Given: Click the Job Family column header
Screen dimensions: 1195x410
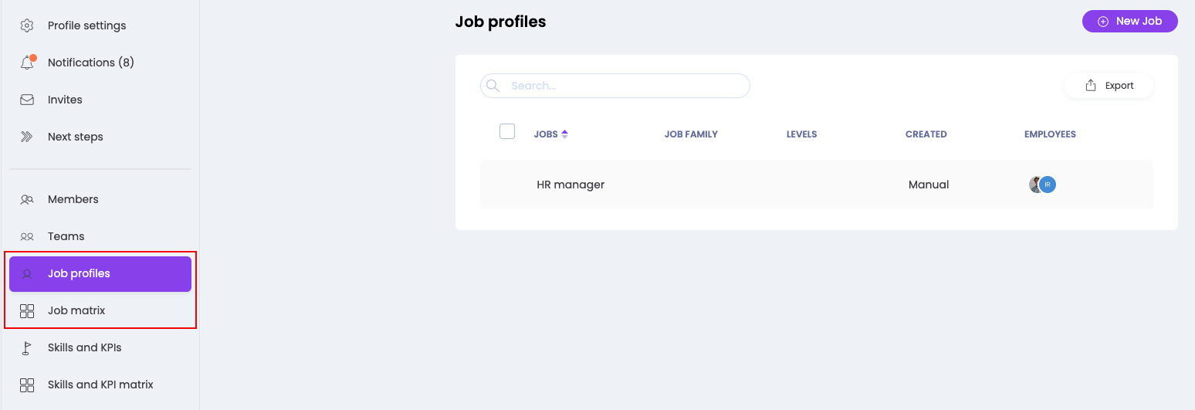Looking at the screenshot, I should coord(691,134).
